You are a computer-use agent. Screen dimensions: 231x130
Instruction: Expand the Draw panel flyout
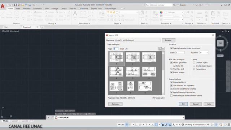coord(16,23)
